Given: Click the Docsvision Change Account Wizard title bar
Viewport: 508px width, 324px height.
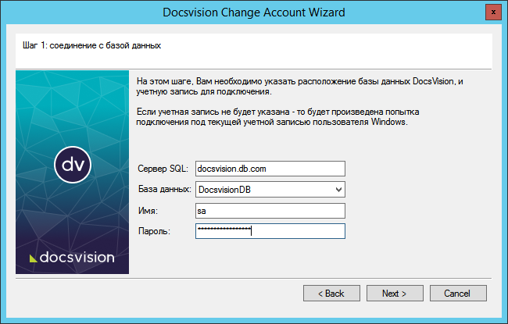Looking at the screenshot, I should click(x=253, y=12).
